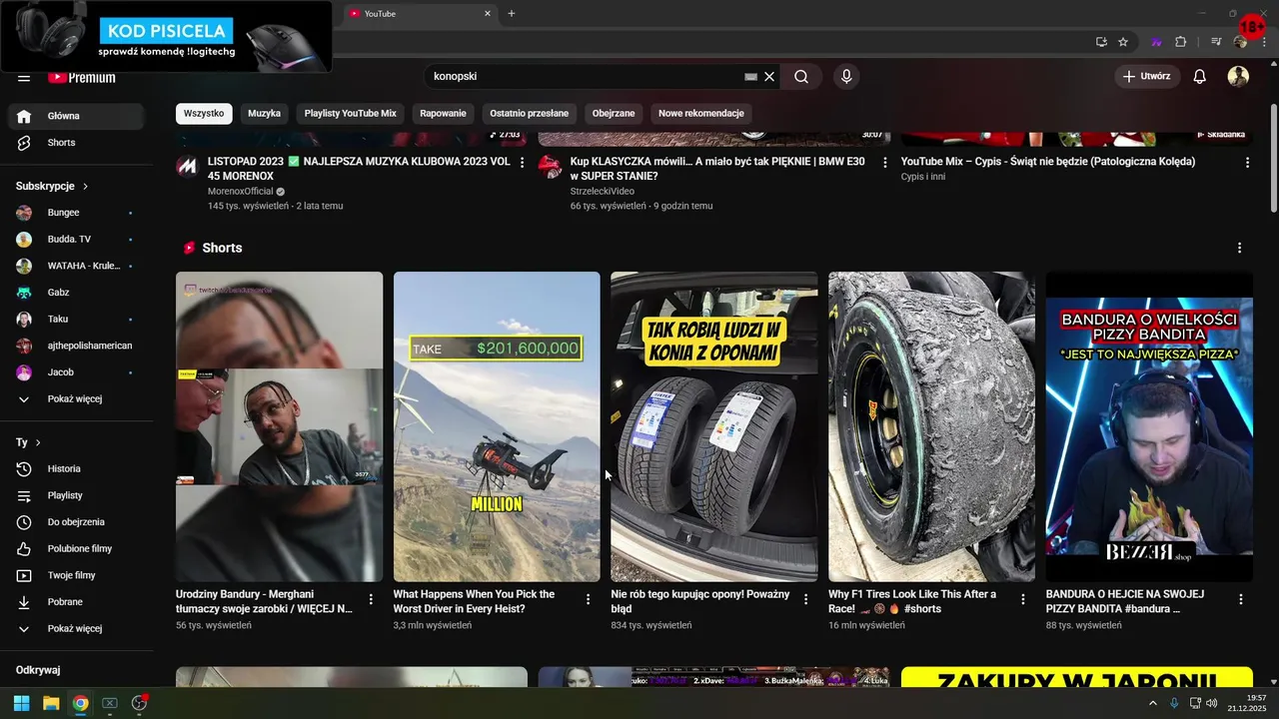Open the notifications bell
Image resolution: width=1279 pixels, height=719 pixels.
point(1200,77)
